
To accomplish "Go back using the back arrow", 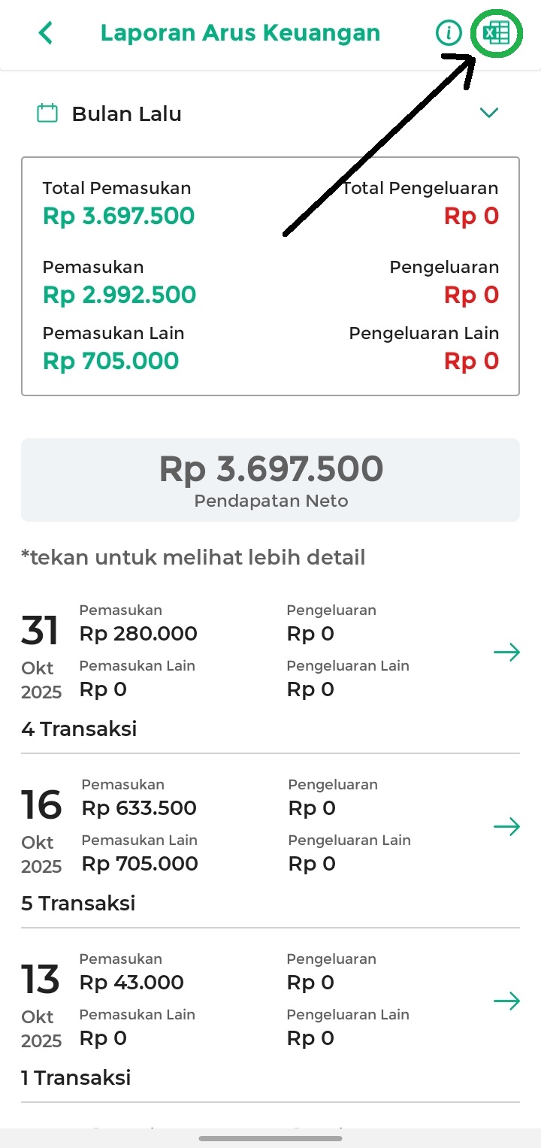I will [x=46, y=33].
